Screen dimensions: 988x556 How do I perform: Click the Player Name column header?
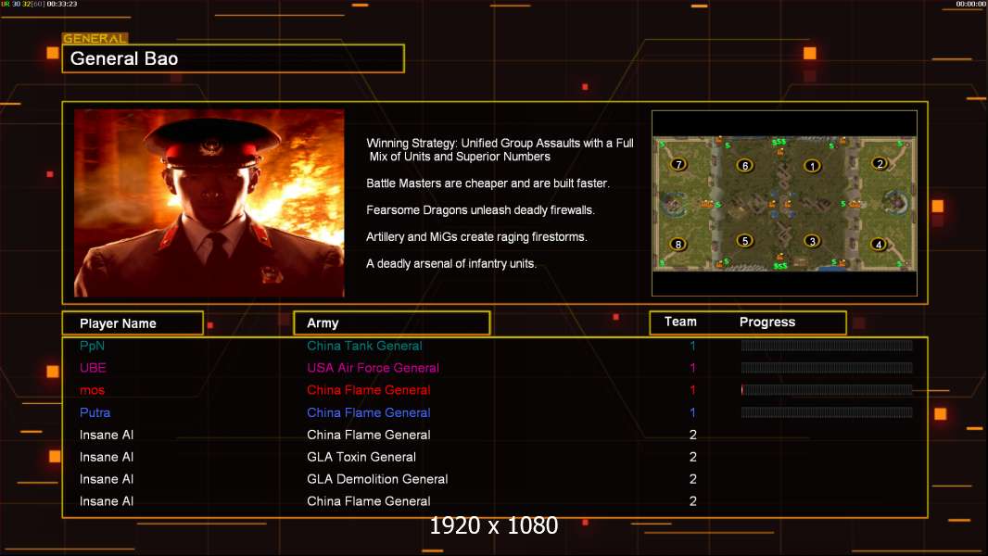133,323
